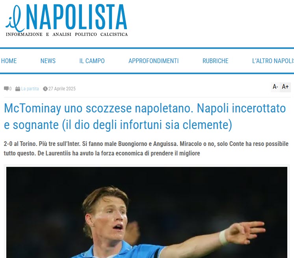
Task: Increase font size with A+ button
Action: pos(285,87)
